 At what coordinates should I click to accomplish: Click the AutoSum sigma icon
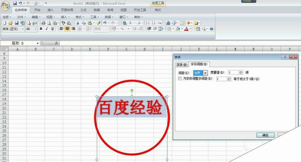[130, 23]
